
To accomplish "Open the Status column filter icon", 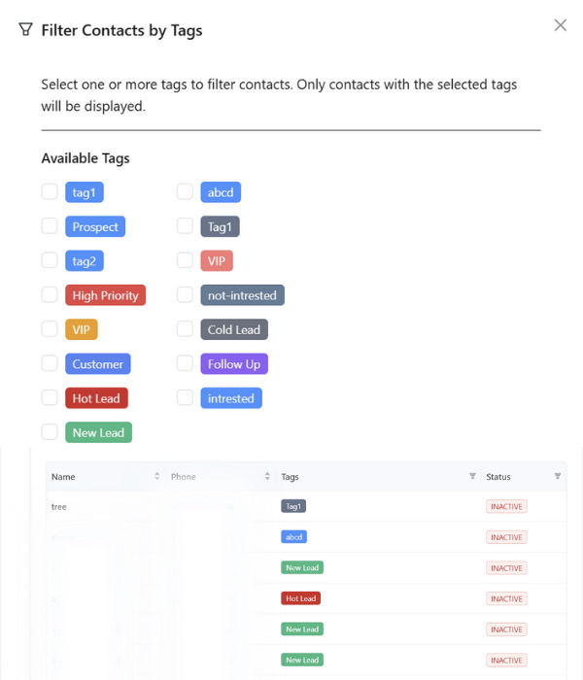I will point(558,477).
